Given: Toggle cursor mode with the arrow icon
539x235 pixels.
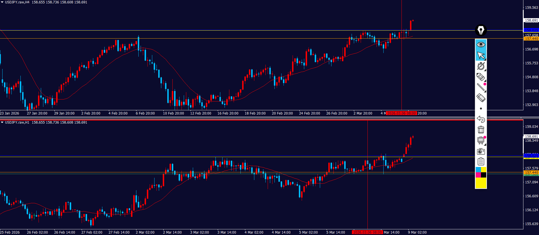Looking at the screenshot, I should 481,55.
